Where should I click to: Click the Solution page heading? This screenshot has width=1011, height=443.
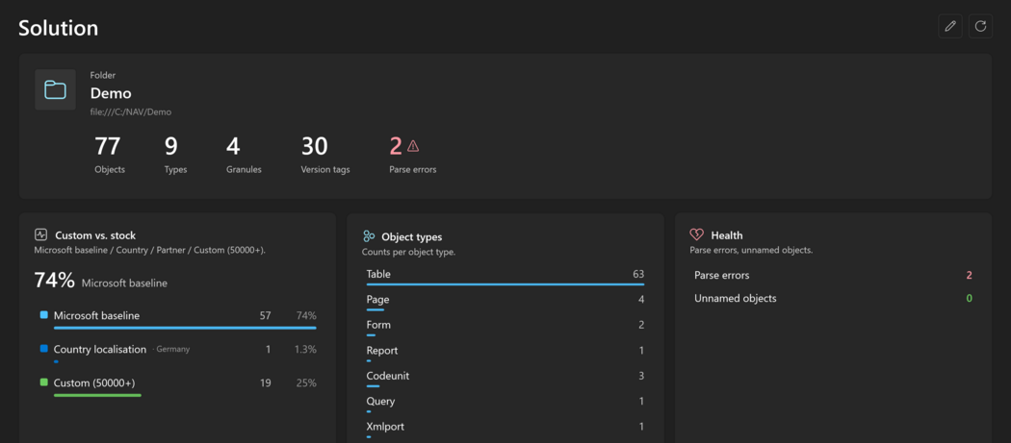(58, 28)
